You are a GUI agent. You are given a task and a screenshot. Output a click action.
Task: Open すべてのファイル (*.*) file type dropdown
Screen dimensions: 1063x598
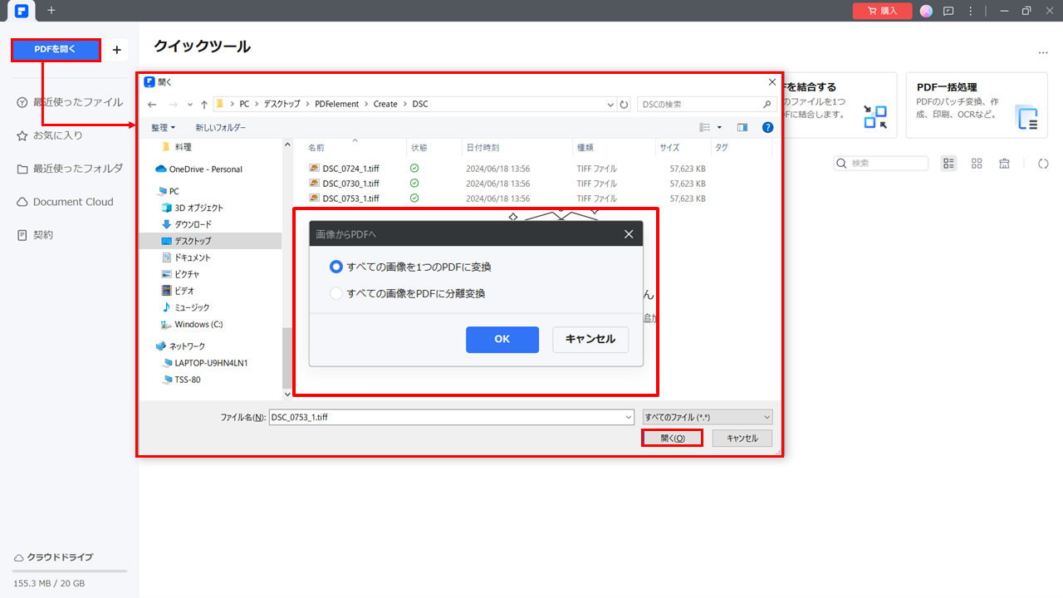pyautogui.click(x=708, y=417)
